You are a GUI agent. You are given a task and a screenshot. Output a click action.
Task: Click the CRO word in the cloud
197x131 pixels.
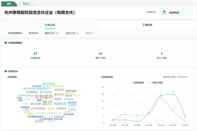pos(26,104)
